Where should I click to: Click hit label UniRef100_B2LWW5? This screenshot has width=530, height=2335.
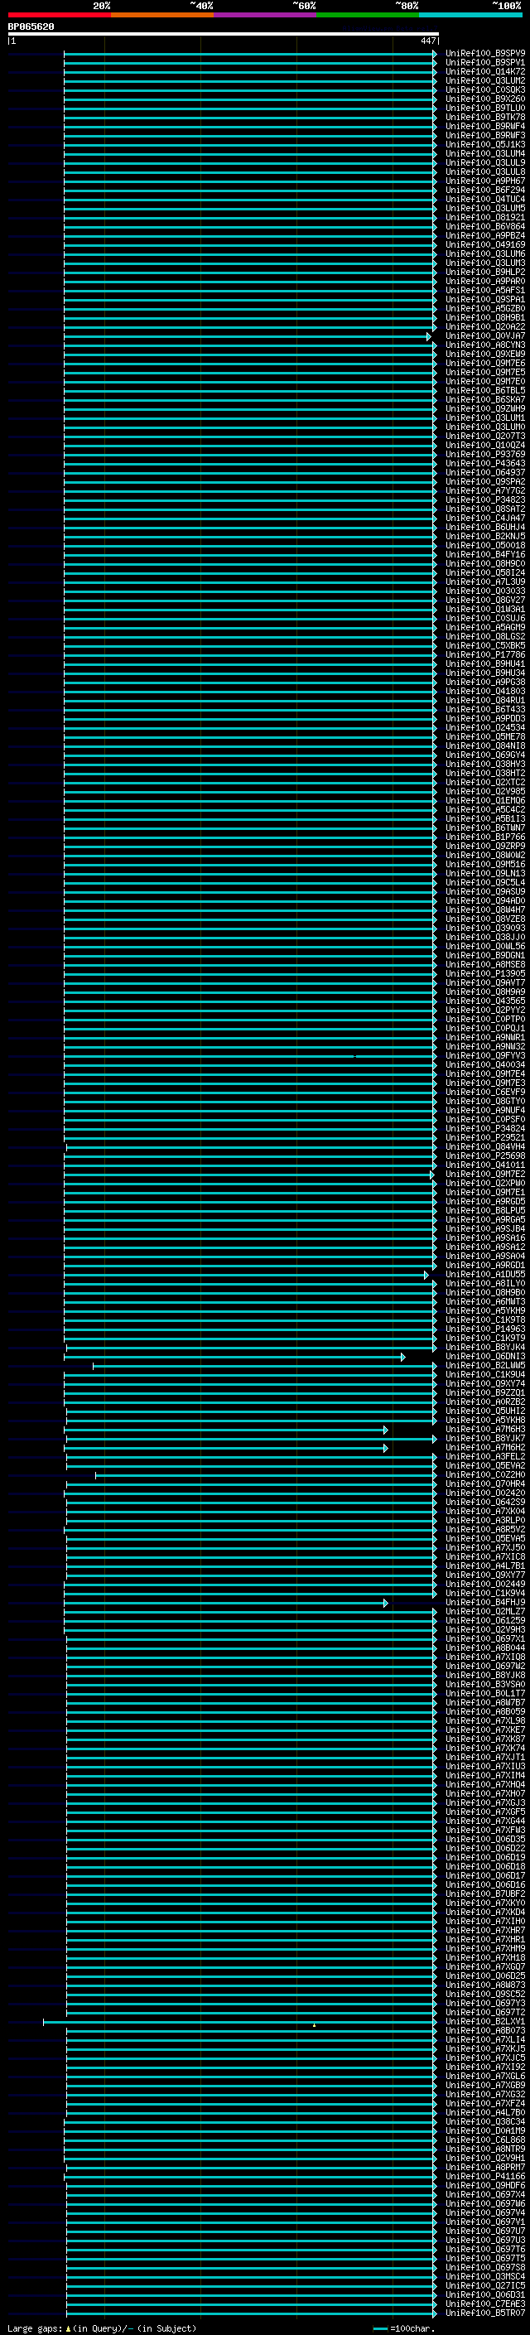click(x=485, y=1365)
